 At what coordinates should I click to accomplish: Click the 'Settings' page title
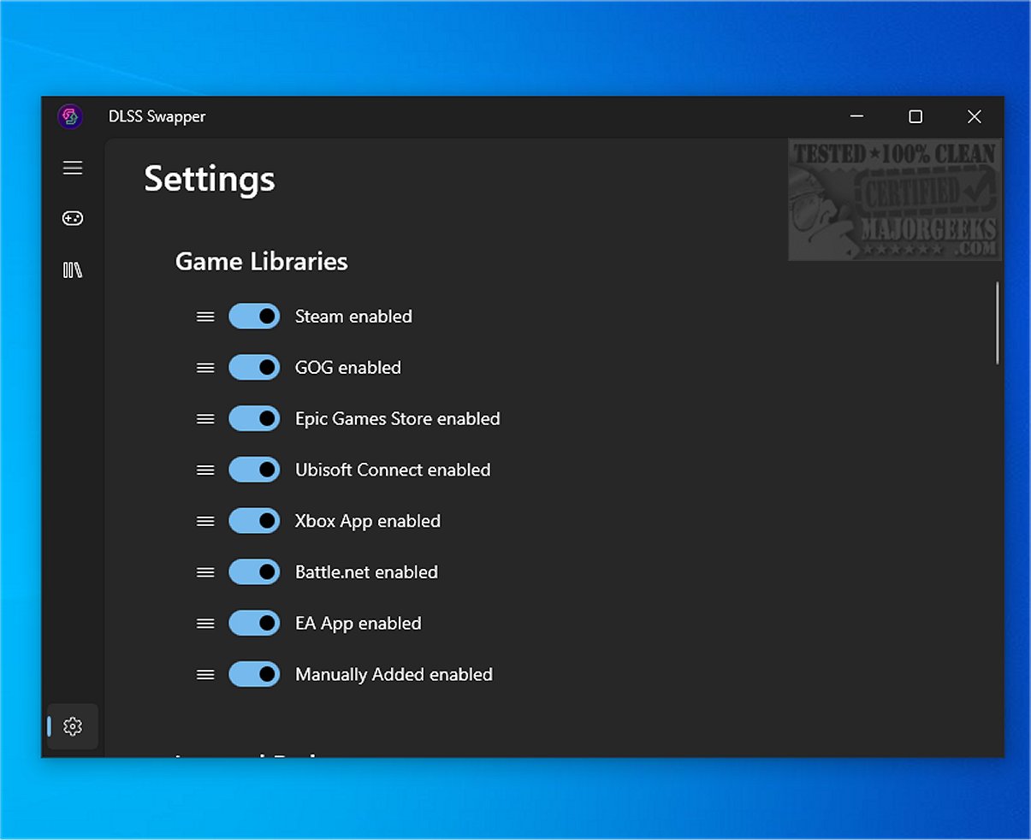click(x=210, y=180)
